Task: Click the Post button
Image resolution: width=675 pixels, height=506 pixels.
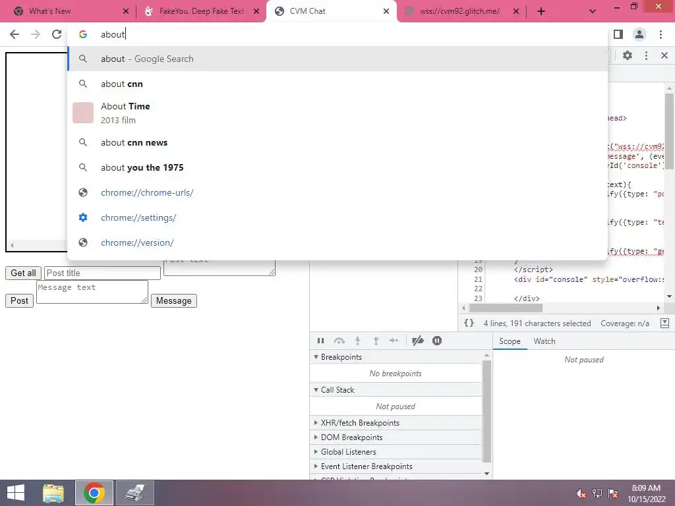Action: coord(19,300)
